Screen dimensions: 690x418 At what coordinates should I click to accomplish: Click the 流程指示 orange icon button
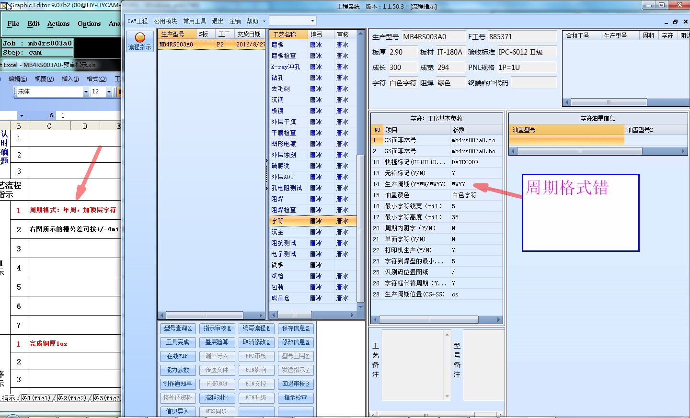pos(139,41)
